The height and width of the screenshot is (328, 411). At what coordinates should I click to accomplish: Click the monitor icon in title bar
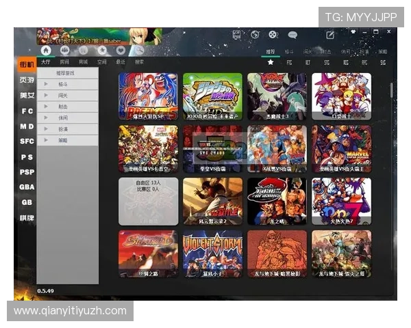coord(237,34)
